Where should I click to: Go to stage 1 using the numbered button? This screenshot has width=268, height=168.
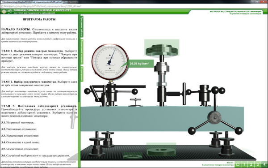245,164
